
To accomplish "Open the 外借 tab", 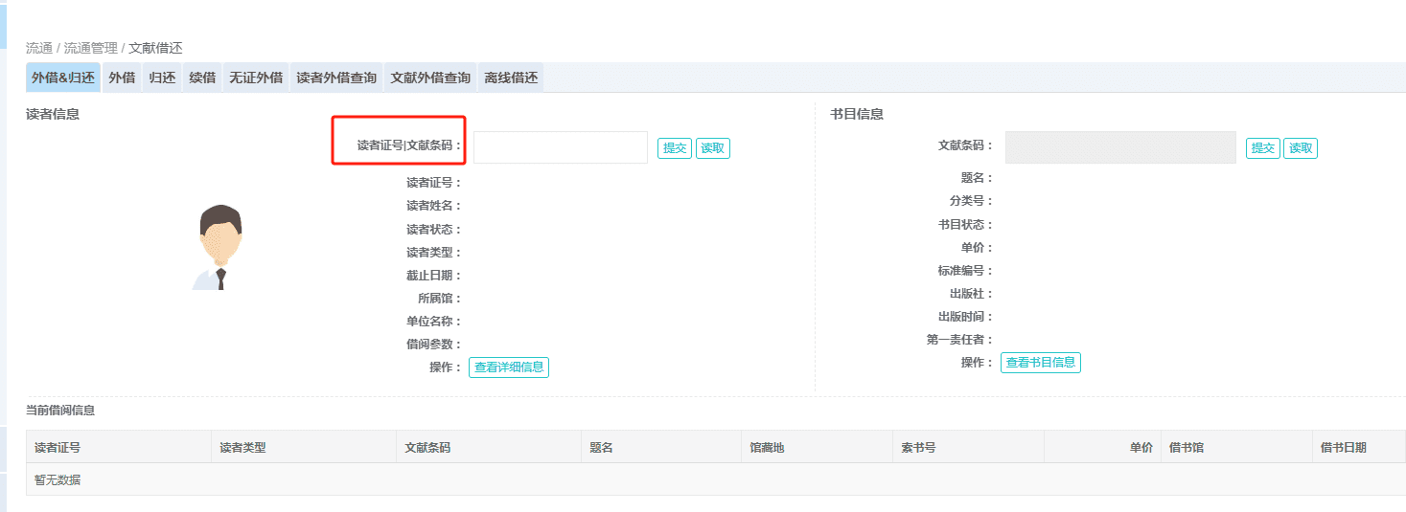I will 122,78.
